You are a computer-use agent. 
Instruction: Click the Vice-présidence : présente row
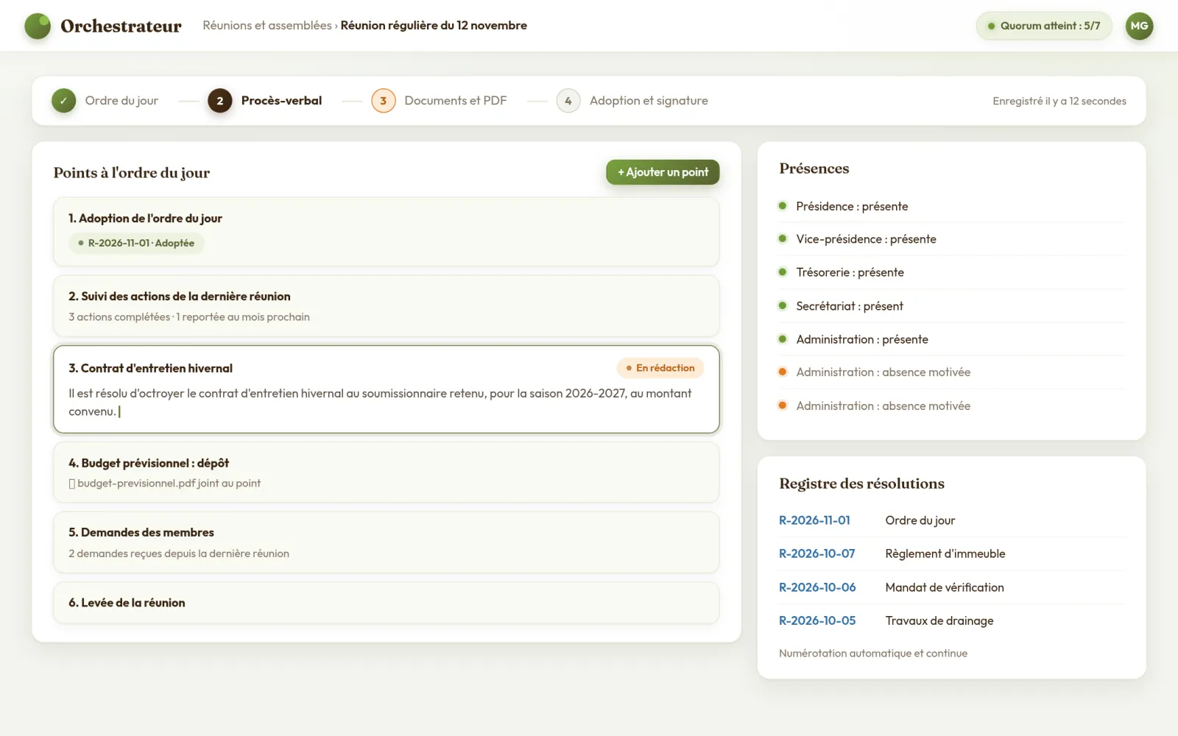951,239
